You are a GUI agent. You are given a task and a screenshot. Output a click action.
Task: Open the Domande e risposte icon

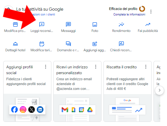(x=68, y=44)
